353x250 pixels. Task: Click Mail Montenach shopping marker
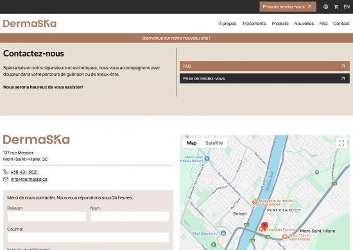click(223, 233)
